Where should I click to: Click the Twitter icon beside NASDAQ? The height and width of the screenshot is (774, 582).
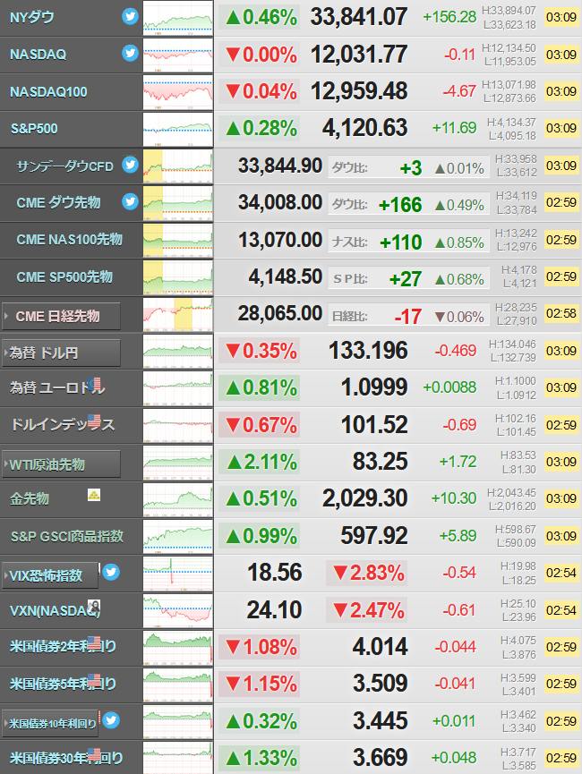pos(130,53)
